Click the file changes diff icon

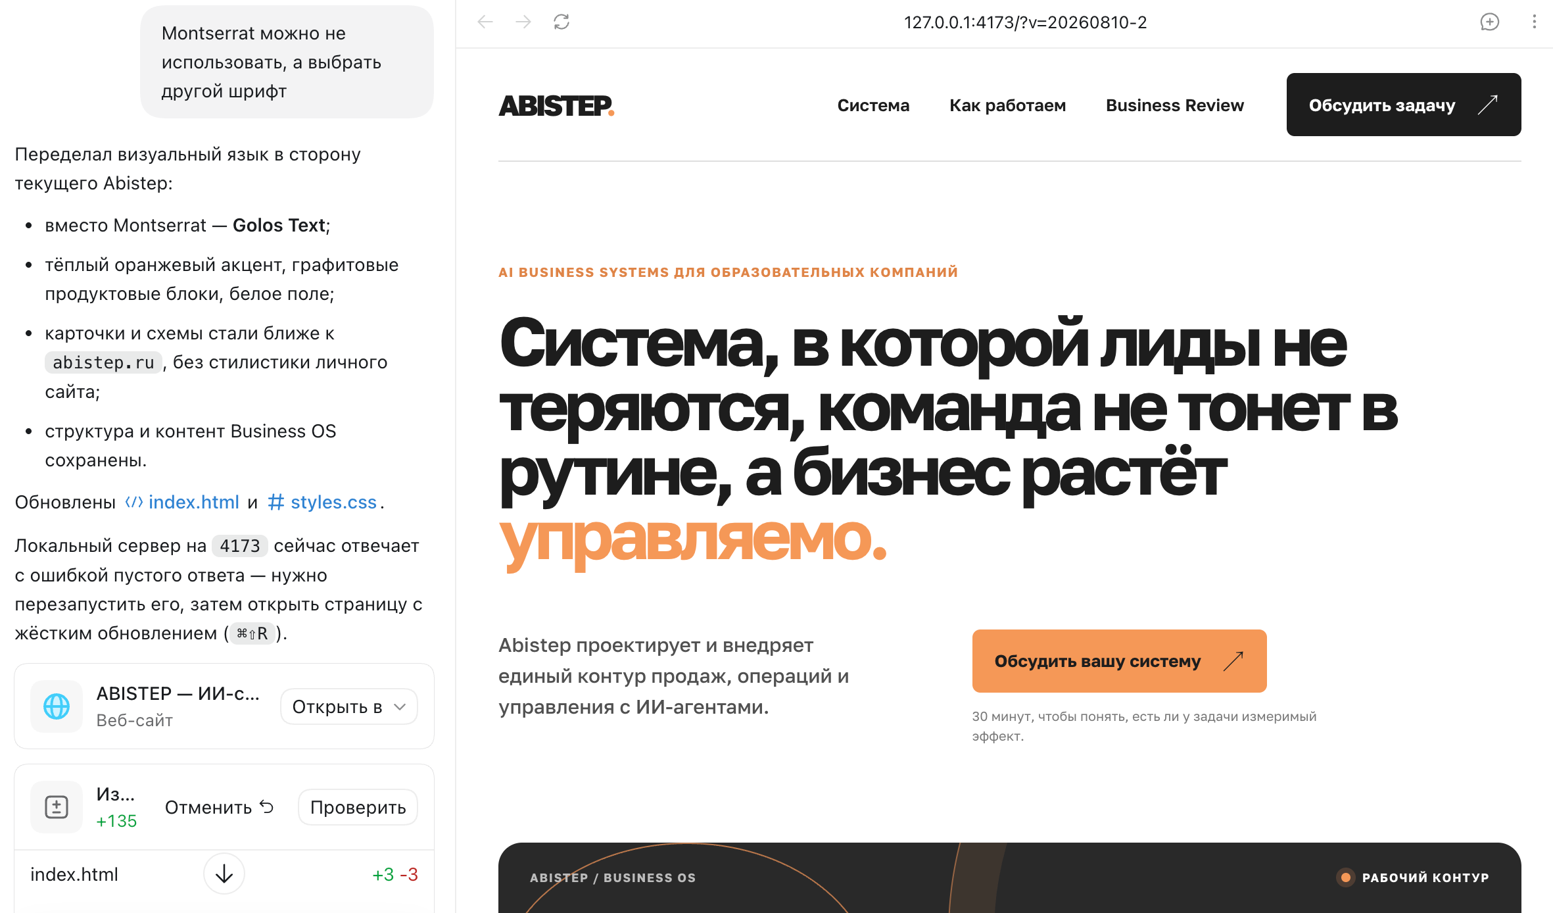click(x=57, y=807)
